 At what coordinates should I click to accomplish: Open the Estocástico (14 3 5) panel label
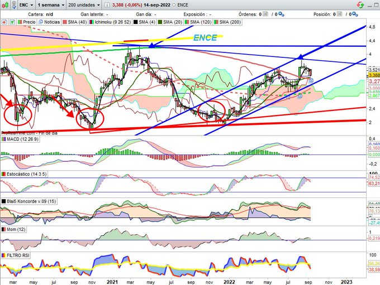pyautogui.click(x=24, y=174)
